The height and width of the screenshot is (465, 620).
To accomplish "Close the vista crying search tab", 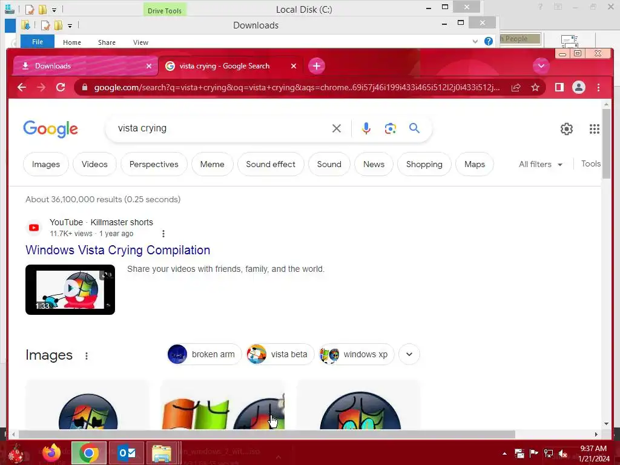I will [x=294, y=66].
